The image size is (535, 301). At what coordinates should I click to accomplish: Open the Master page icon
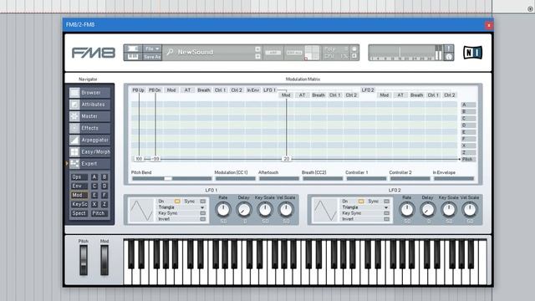74,116
